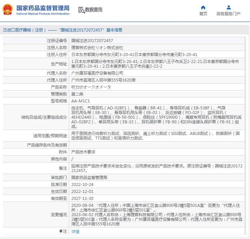Click the 首页 house icon
The image size is (250, 239).
(203, 7)
